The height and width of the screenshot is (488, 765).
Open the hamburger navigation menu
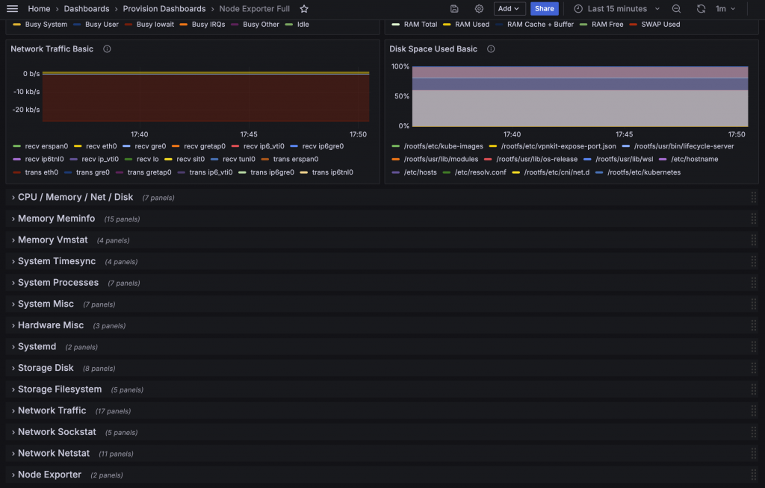coord(12,9)
